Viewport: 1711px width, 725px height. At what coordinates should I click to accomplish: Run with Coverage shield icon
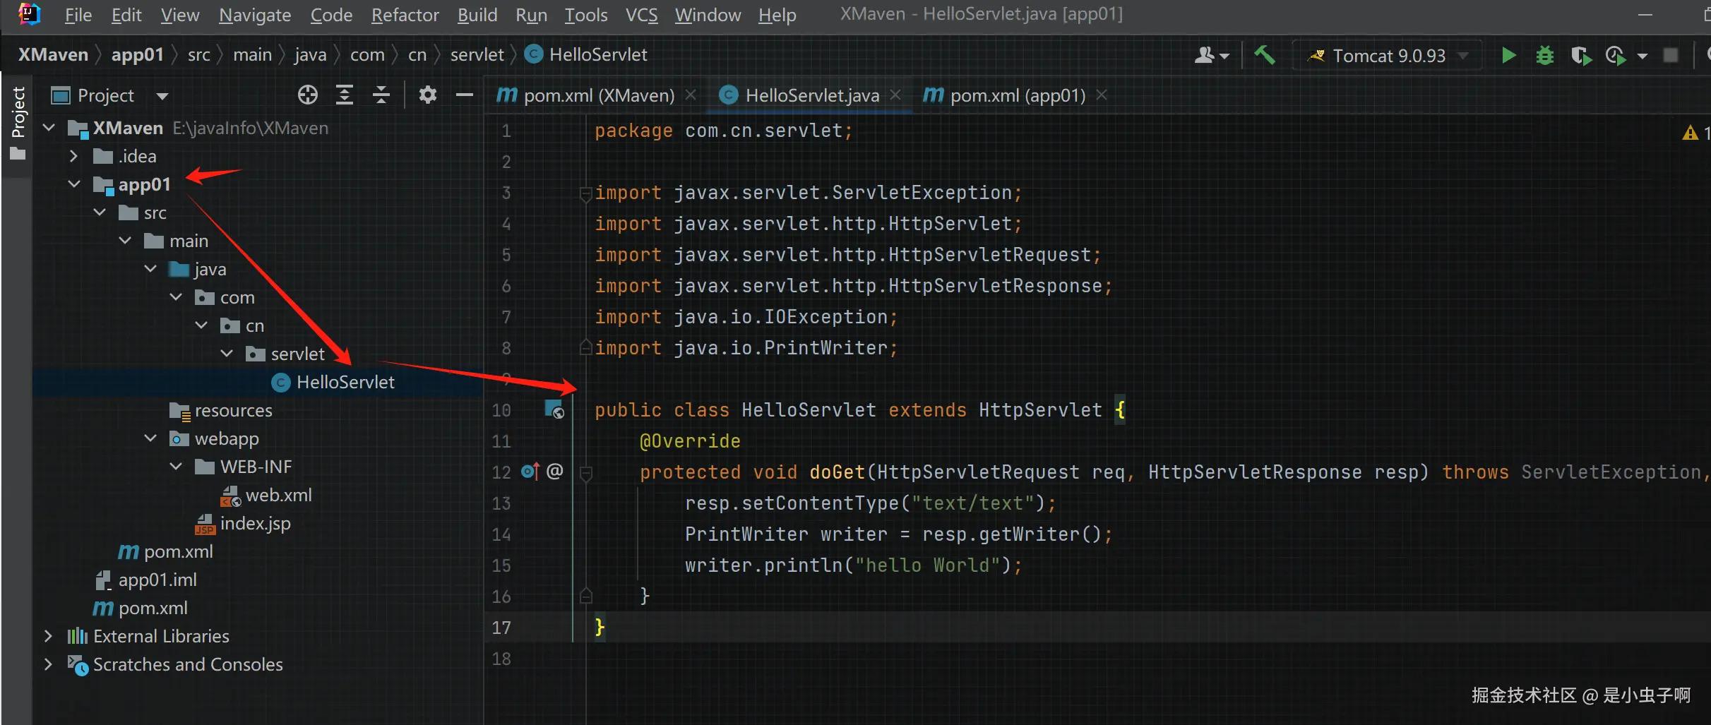click(x=1580, y=55)
